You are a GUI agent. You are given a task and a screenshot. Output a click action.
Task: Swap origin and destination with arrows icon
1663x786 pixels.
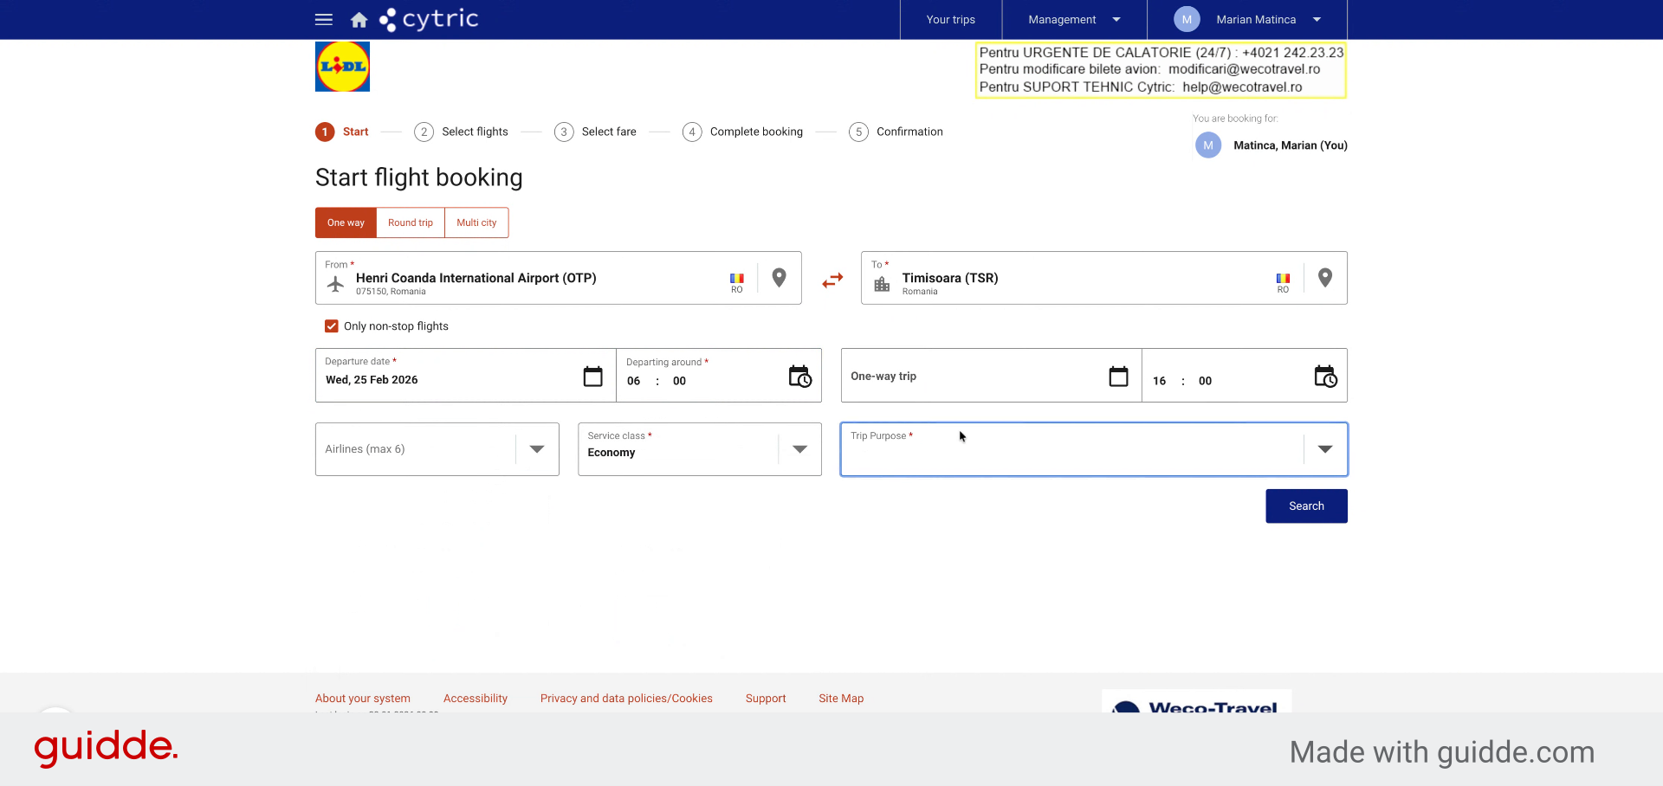pyautogui.click(x=832, y=280)
